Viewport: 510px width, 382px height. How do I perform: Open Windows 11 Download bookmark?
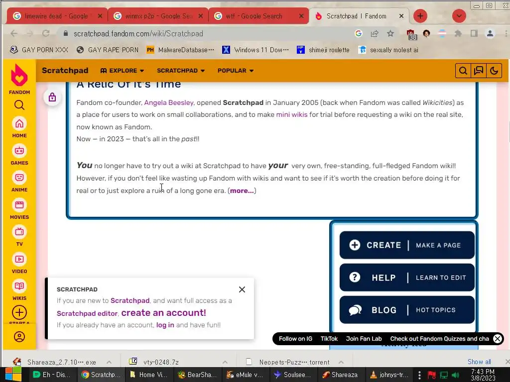click(255, 50)
